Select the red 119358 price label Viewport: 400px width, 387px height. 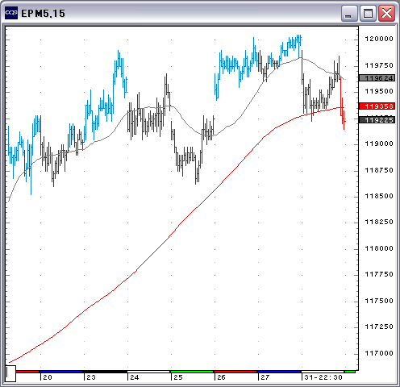pos(377,106)
